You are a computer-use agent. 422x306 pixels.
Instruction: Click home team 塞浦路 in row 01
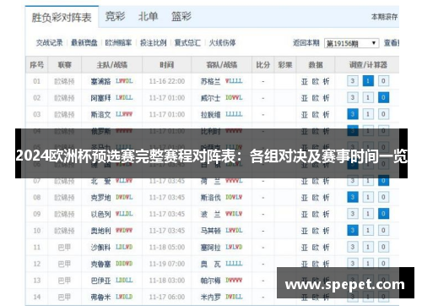click(100, 81)
